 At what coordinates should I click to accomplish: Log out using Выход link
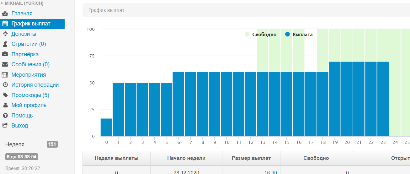point(19,126)
